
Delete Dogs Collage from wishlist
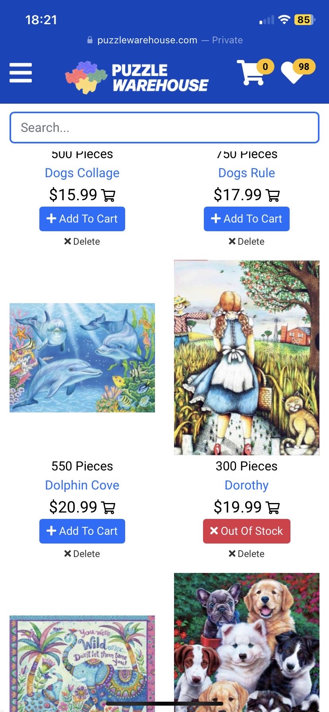pos(82,242)
